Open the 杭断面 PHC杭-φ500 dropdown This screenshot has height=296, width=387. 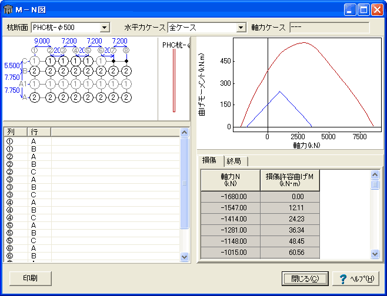coord(105,28)
